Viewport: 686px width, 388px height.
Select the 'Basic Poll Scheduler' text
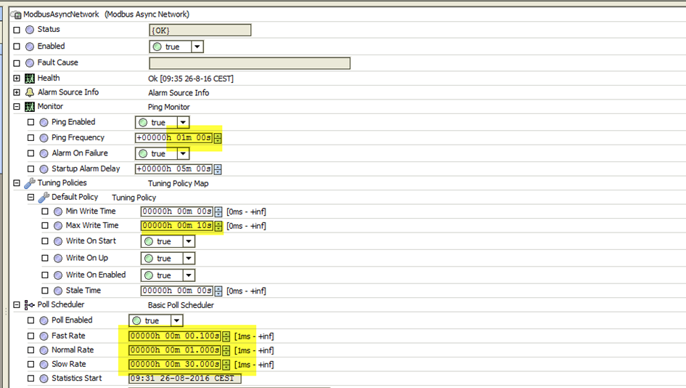181,305
